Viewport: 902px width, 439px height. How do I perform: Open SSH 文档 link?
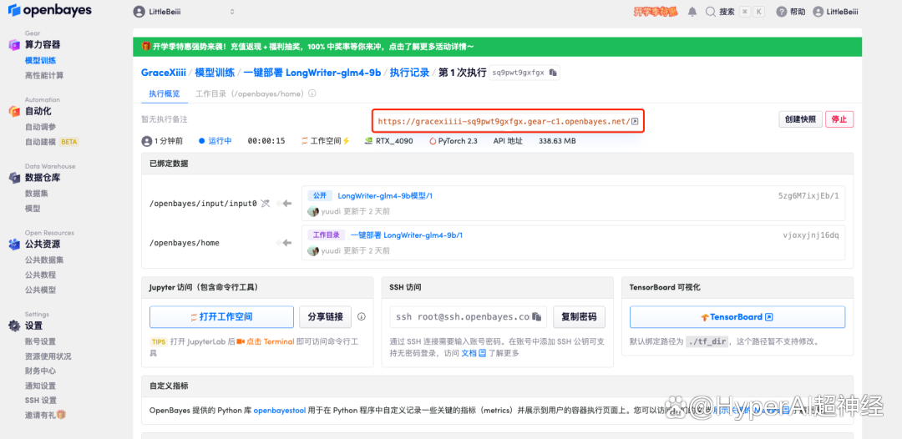[474, 353]
